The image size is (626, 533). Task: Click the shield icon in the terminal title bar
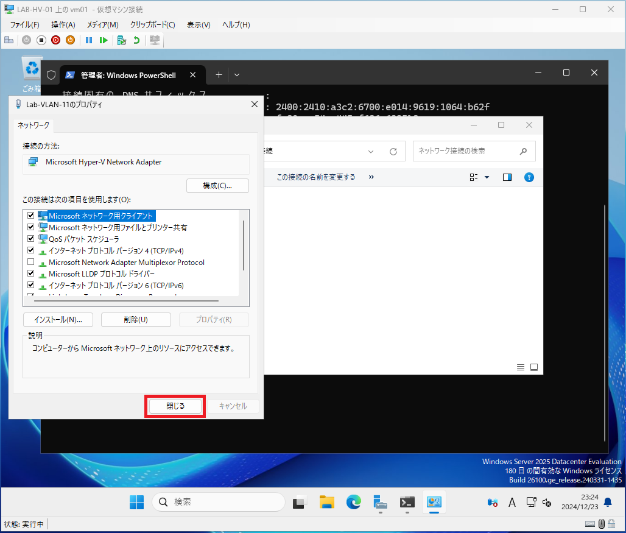click(x=51, y=75)
